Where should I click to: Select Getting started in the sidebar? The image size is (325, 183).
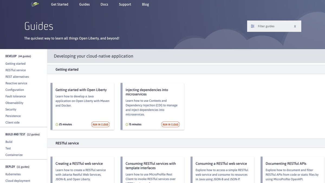15,64
